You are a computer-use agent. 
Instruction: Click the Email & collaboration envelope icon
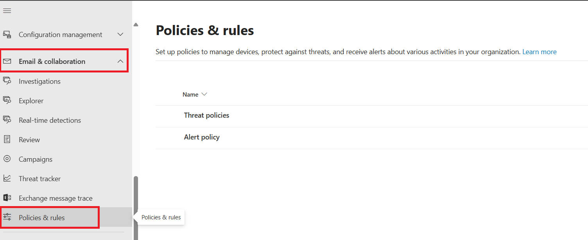(7, 61)
